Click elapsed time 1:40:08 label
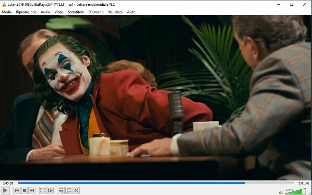The height and width of the screenshot is (195, 312). (8, 183)
